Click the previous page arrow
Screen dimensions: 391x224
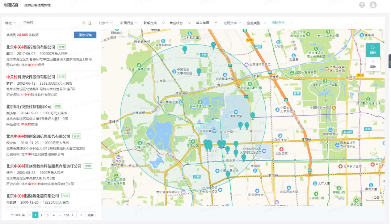pyautogui.click(x=30, y=215)
